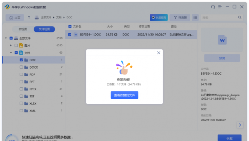Toggle 全部文件 checkbox in tree

(x=11, y=38)
